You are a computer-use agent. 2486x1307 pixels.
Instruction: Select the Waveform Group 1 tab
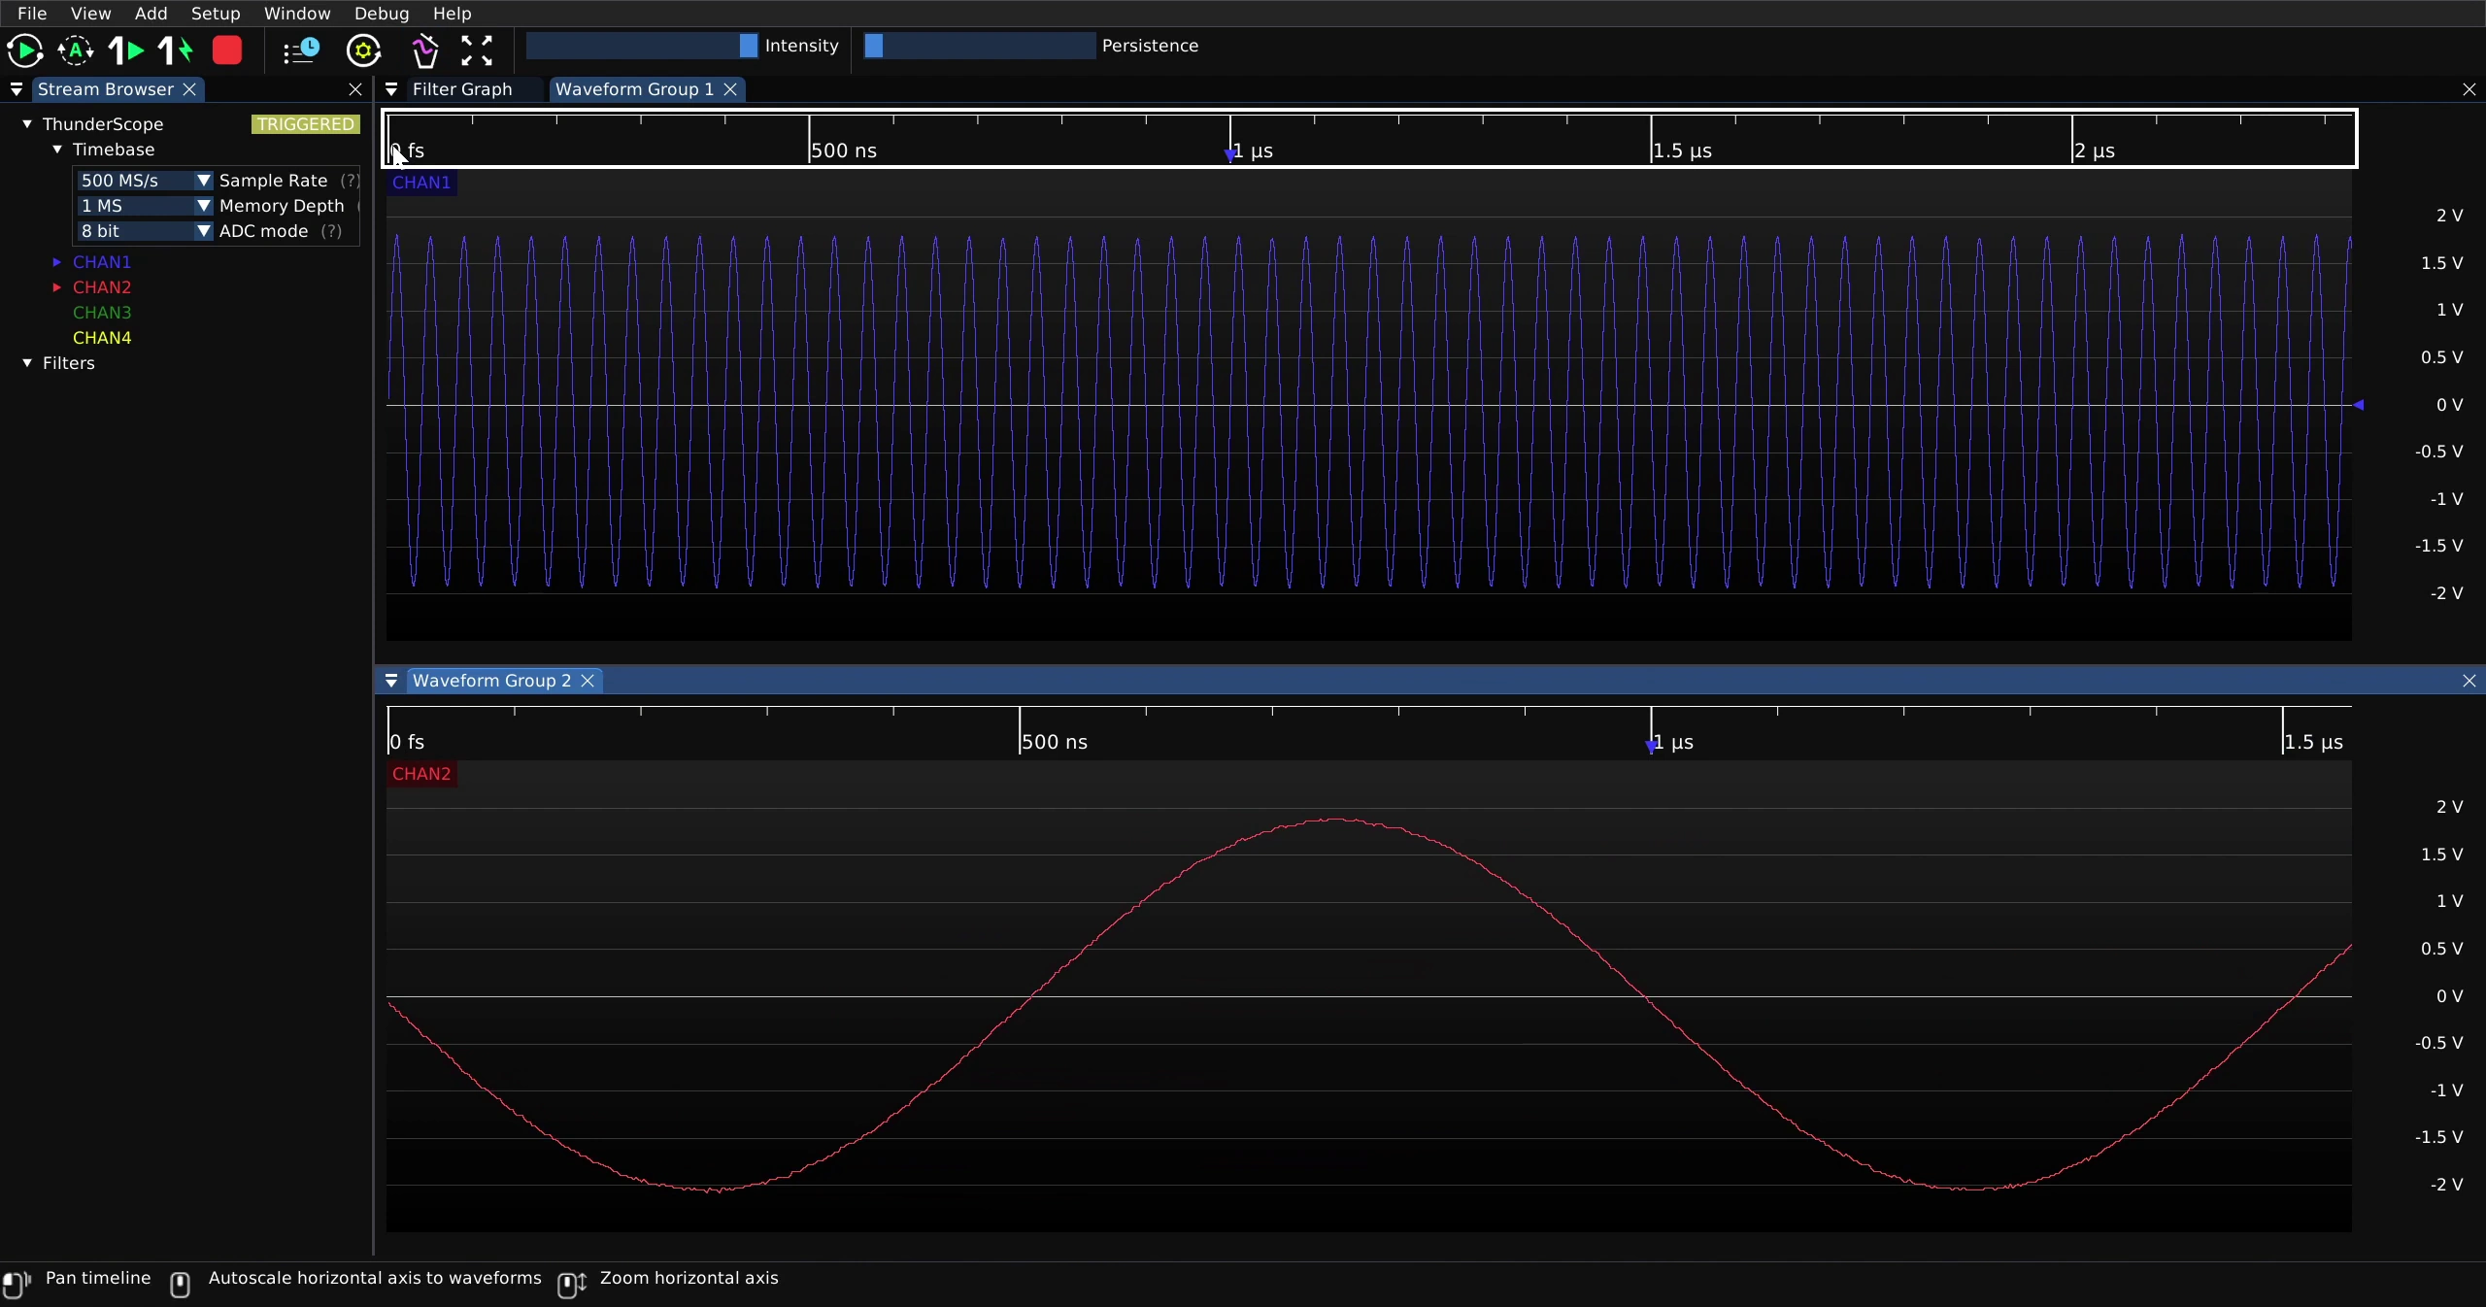(634, 89)
